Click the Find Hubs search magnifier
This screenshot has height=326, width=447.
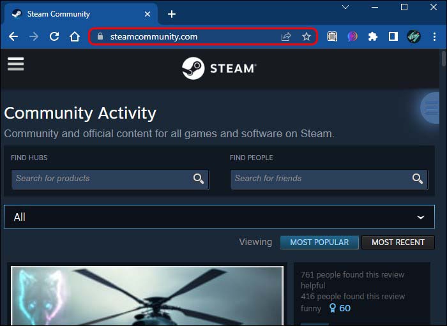[199, 179]
